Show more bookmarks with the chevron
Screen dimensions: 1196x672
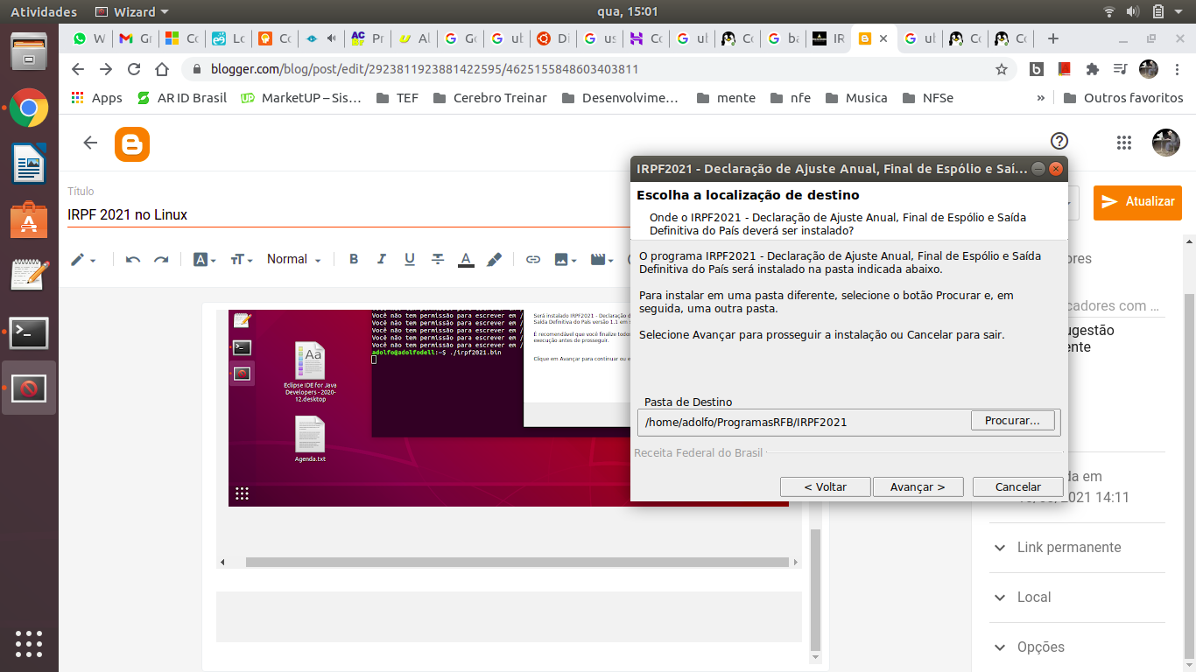[x=1041, y=98]
